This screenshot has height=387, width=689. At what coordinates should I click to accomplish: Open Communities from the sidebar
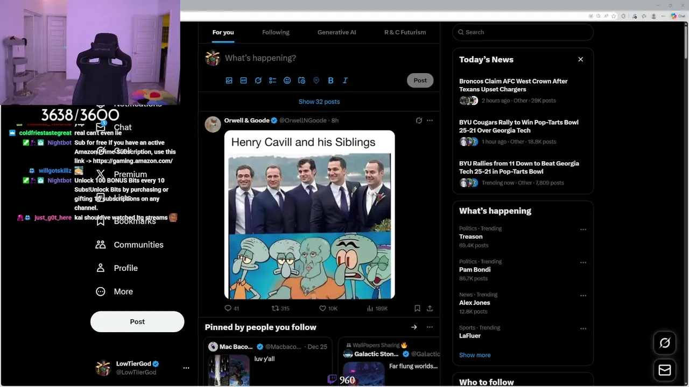click(x=130, y=245)
